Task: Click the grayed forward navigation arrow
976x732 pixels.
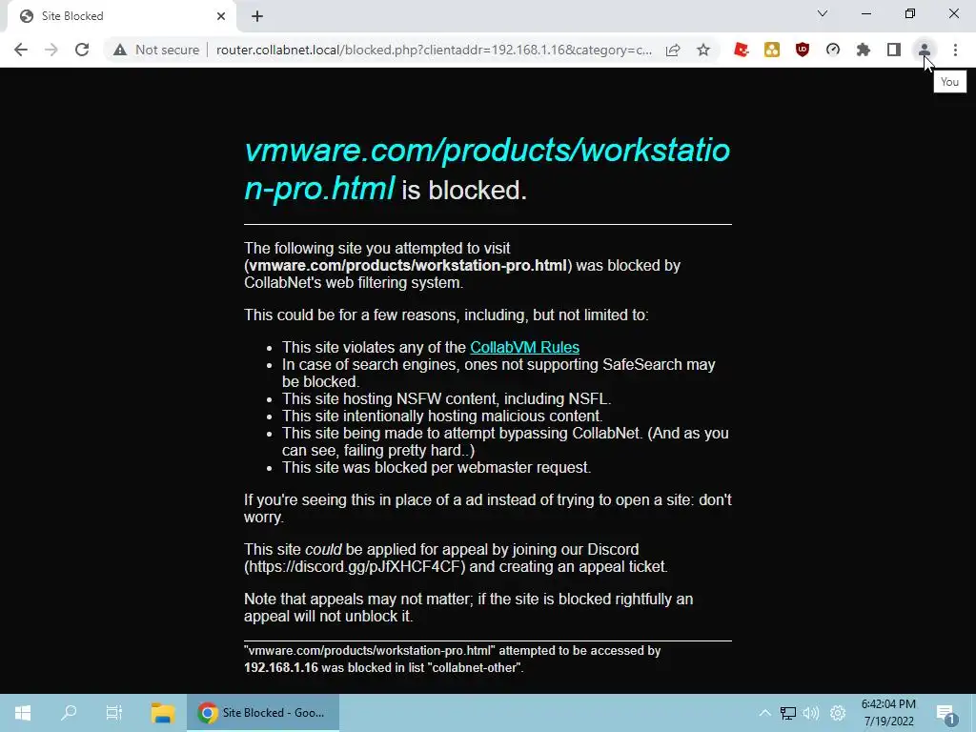Action: tap(51, 50)
